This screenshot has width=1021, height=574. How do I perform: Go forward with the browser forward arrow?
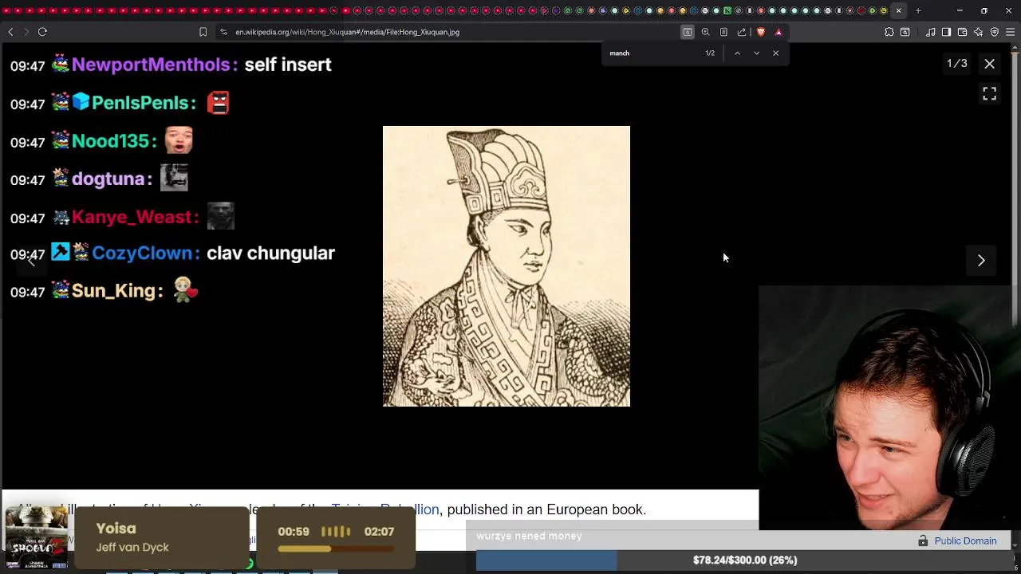pyautogui.click(x=26, y=32)
